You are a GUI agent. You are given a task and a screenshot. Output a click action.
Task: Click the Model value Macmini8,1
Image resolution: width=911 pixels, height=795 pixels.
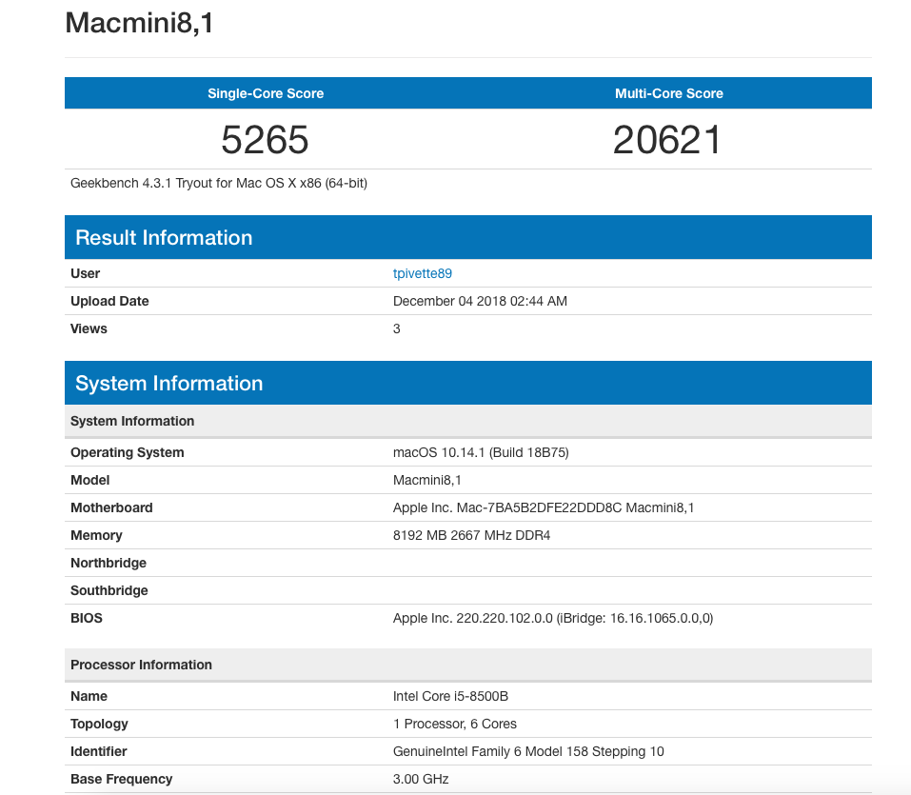coord(427,480)
